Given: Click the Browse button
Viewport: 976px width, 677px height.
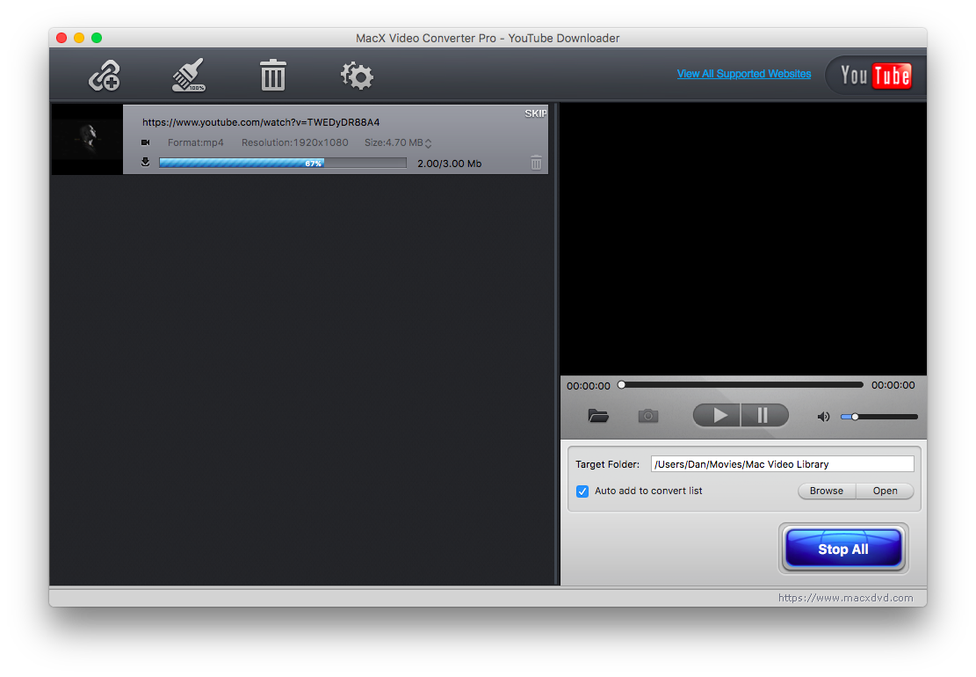Looking at the screenshot, I should click(827, 491).
